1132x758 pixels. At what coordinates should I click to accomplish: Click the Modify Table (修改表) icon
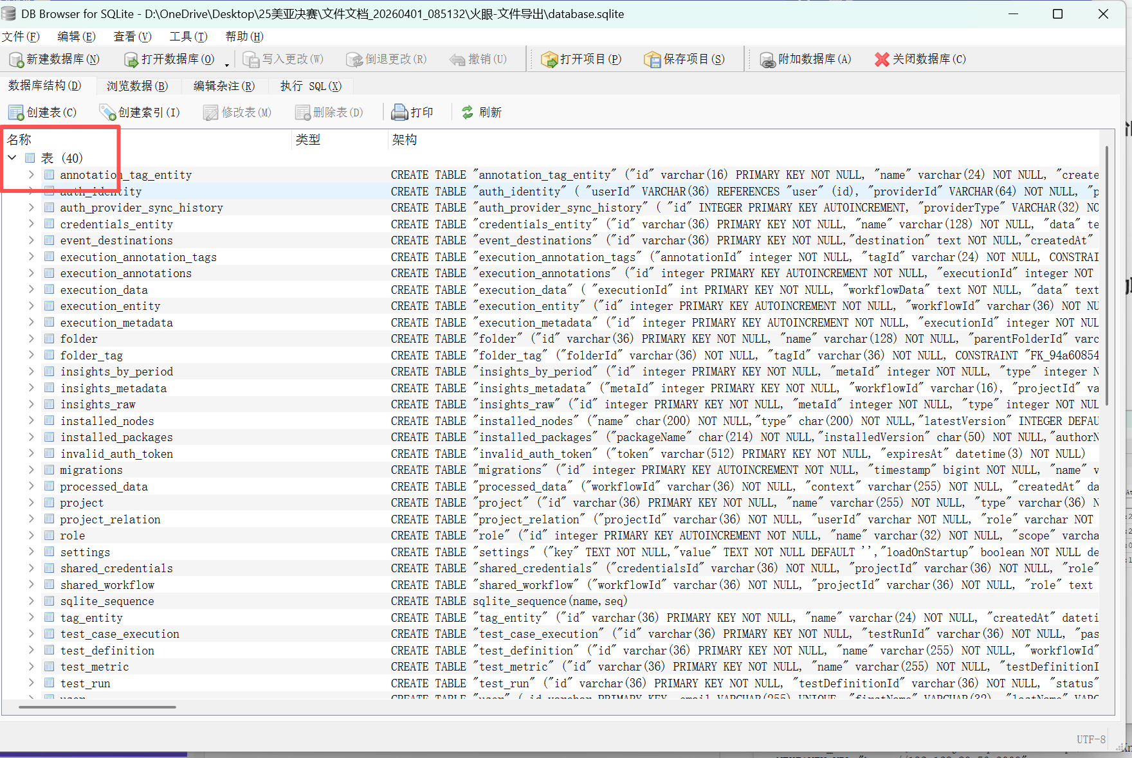pos(210,113)
